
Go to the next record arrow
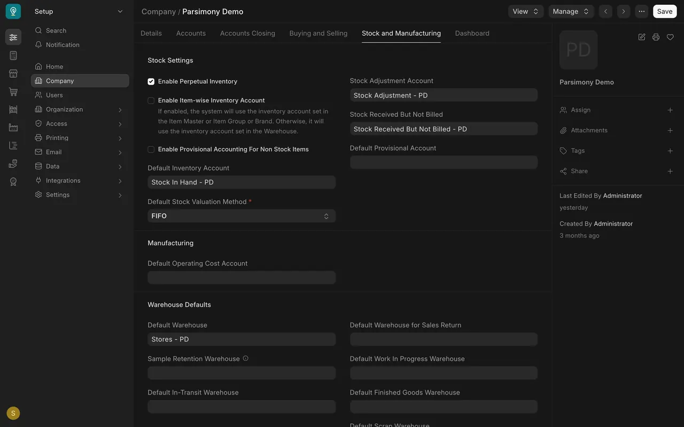624,11
